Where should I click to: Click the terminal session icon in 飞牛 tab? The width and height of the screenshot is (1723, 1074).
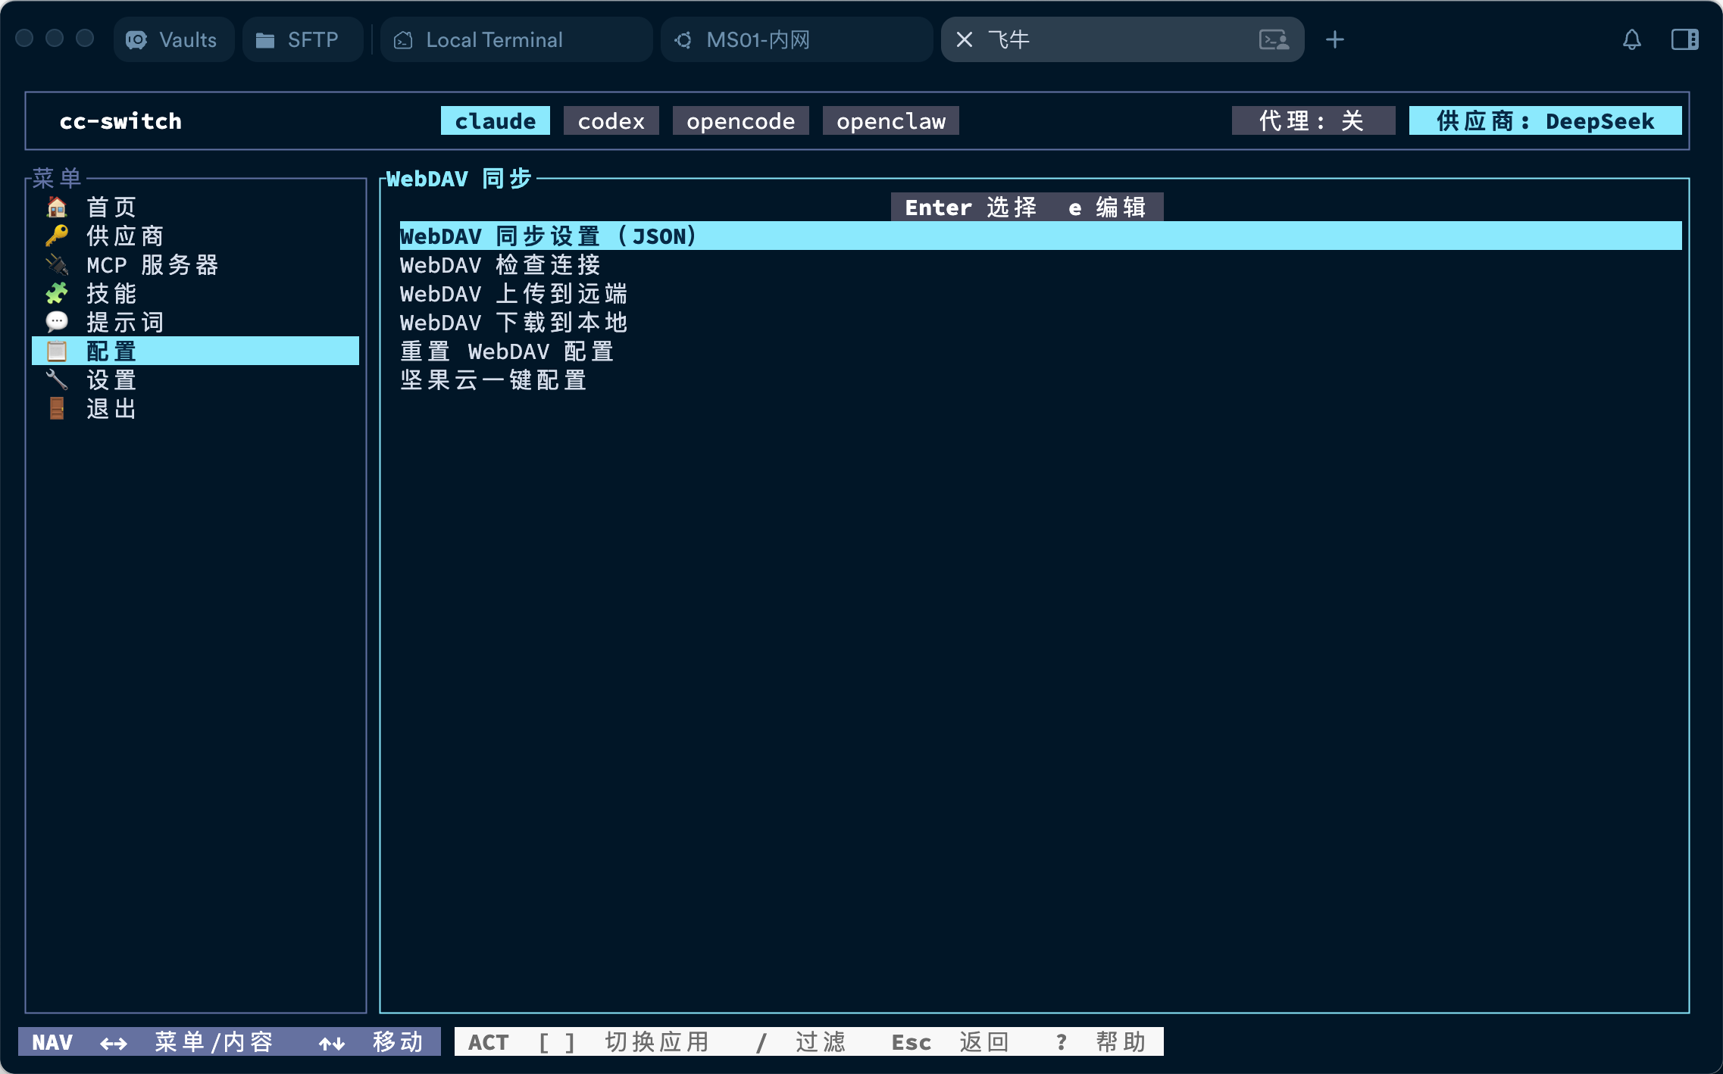click(1274, 39)
